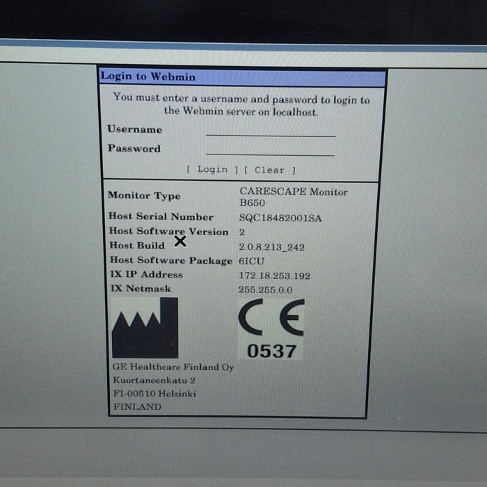Click the Password input field
The width and height of the screenshot is (487, 487).
tap(270, 149)
